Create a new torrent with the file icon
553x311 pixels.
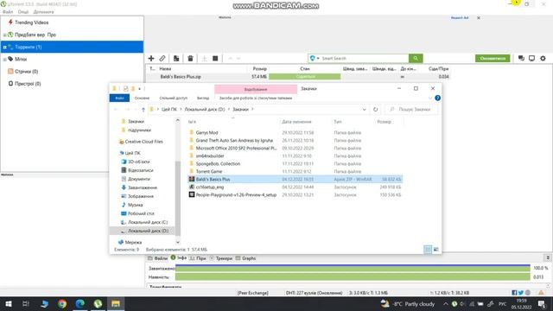click(x=176, y=58)
